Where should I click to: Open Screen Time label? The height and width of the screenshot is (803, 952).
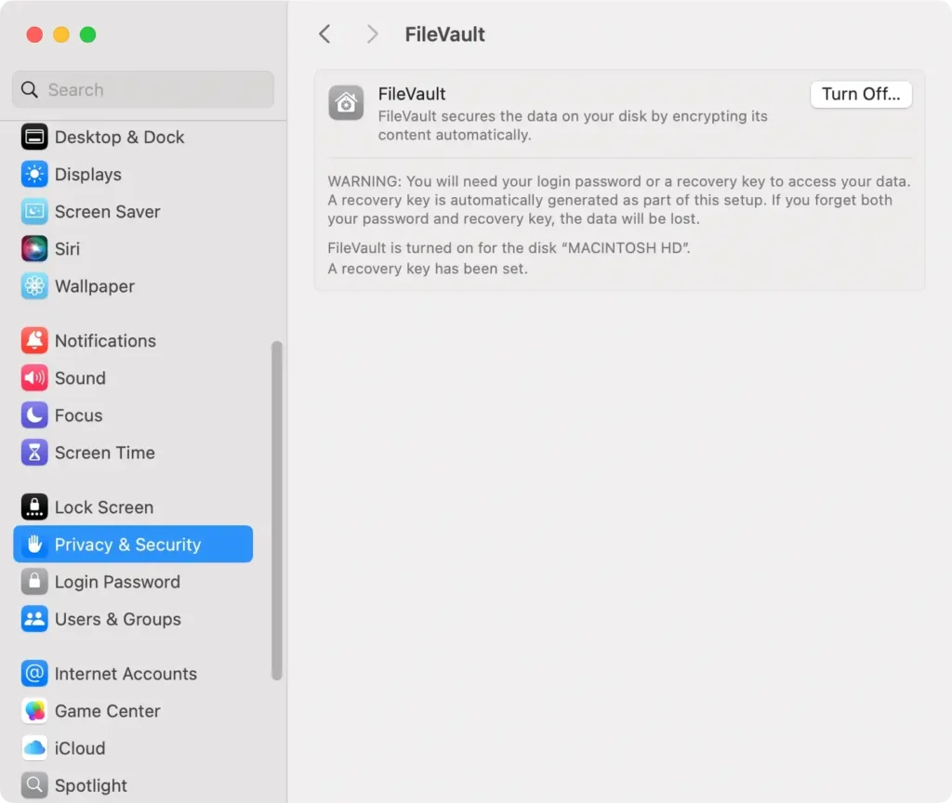(105, 453)
